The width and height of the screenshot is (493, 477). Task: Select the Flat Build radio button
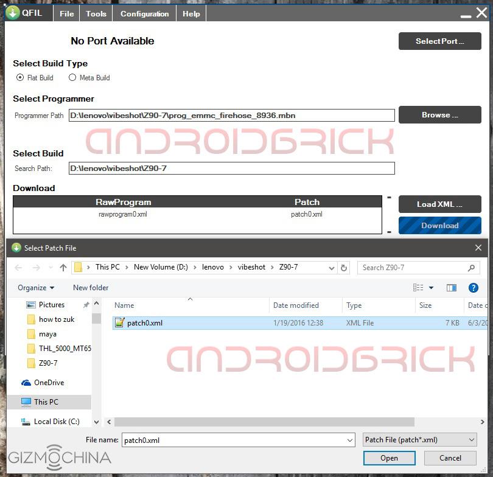21,78
